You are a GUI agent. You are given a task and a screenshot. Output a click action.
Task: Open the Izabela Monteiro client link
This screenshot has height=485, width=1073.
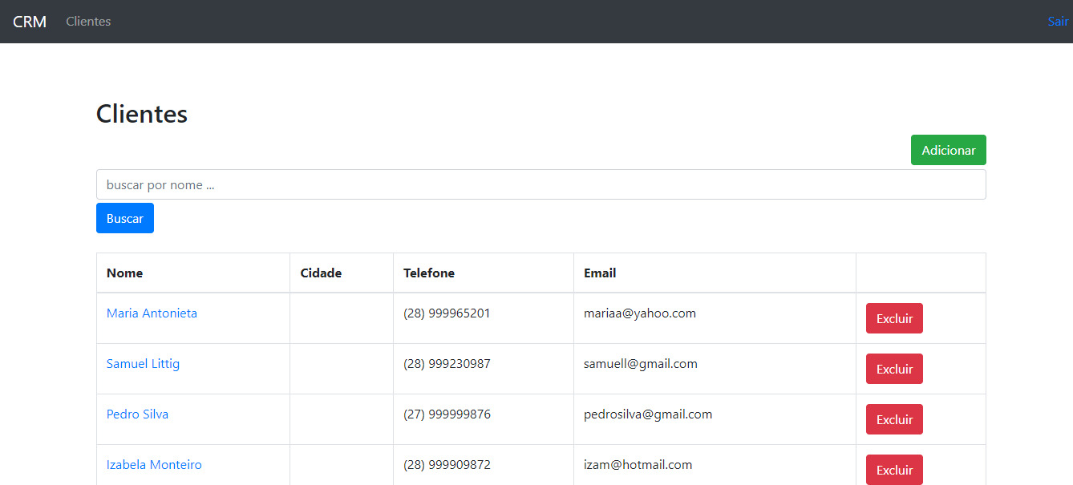[154, 465]
